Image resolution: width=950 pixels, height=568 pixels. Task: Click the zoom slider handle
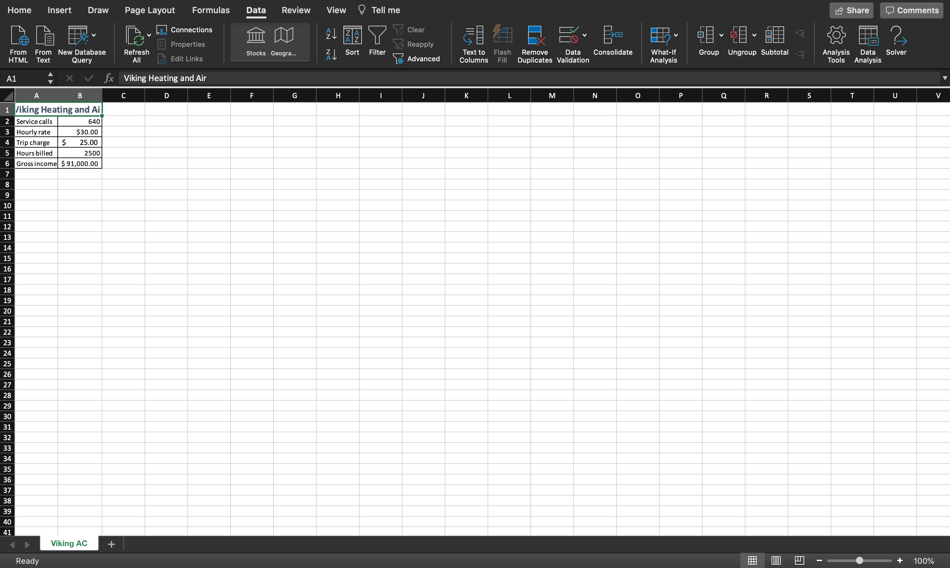pyautogui.click(x=860, y=560)
